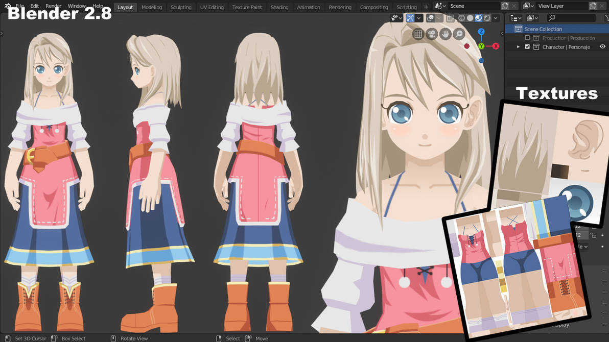Click the pan view hand icon
The image size is (609, 342).
[445, 34]
